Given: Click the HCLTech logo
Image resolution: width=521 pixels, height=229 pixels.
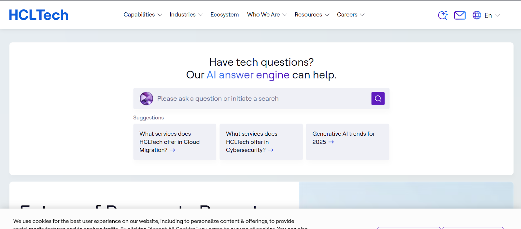Looking at the screenshot, I should 39,15.
